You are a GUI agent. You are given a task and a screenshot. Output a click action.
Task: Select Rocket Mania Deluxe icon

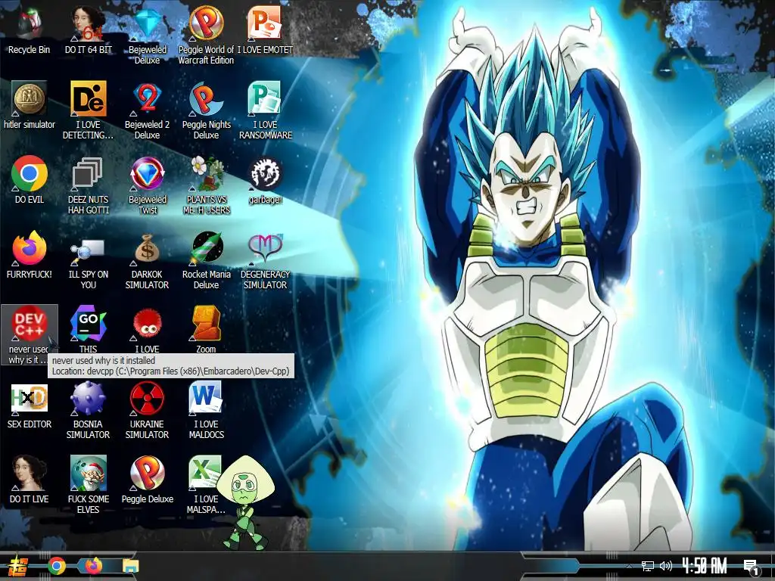207,248
